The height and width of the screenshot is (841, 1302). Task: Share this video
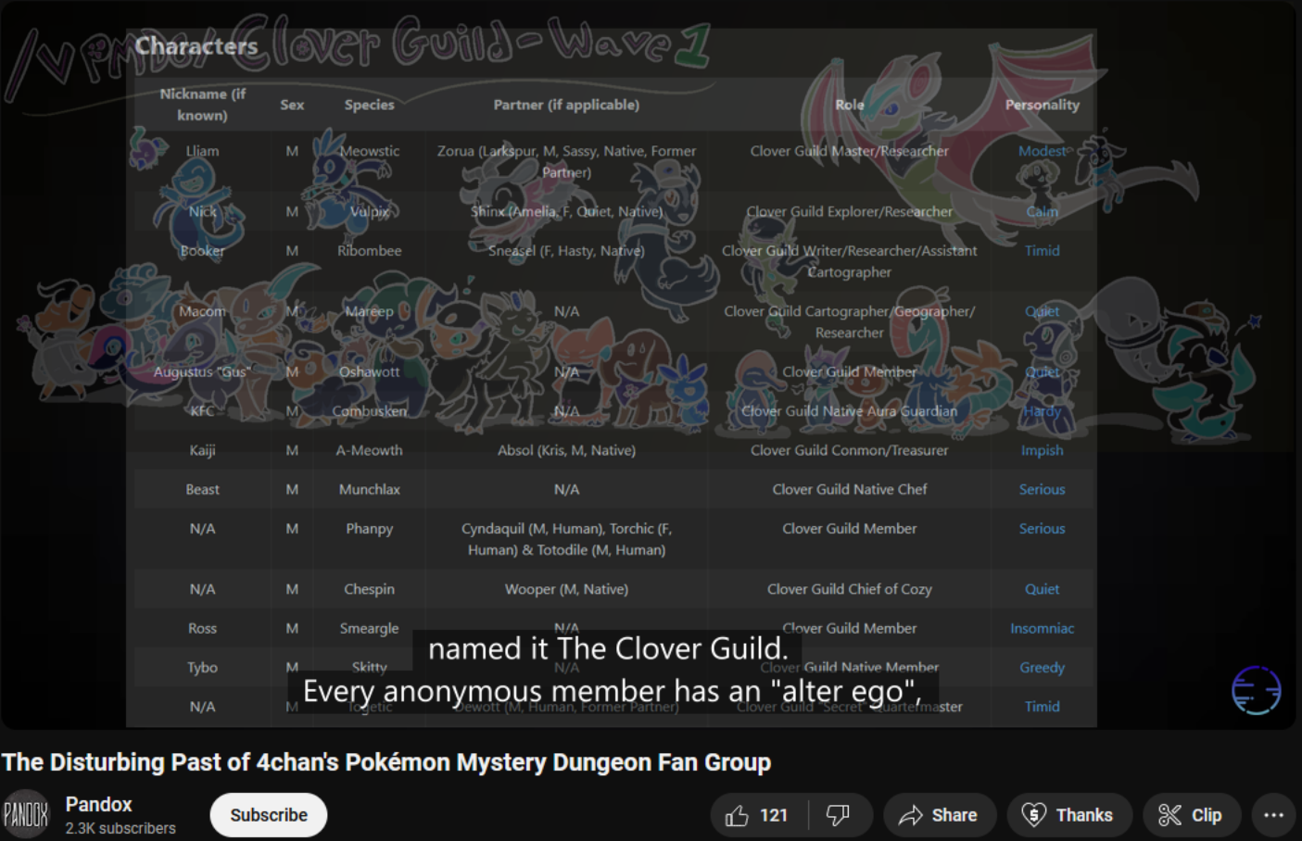(939, 815)
